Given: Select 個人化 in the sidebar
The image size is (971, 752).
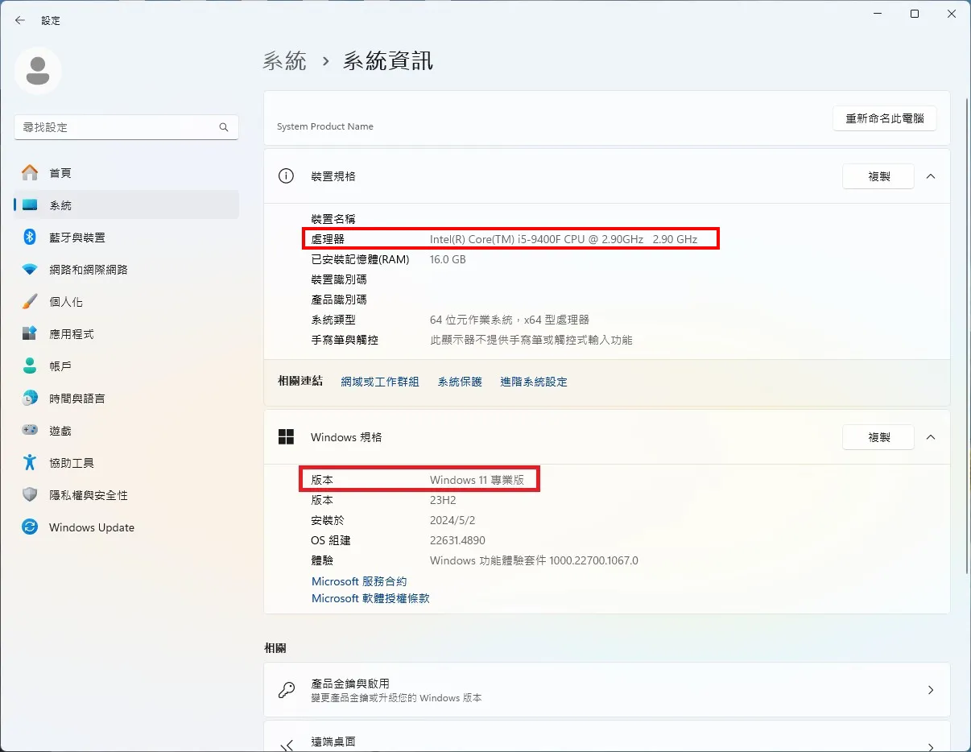Looking at the screenshot, I should point(126,302).
